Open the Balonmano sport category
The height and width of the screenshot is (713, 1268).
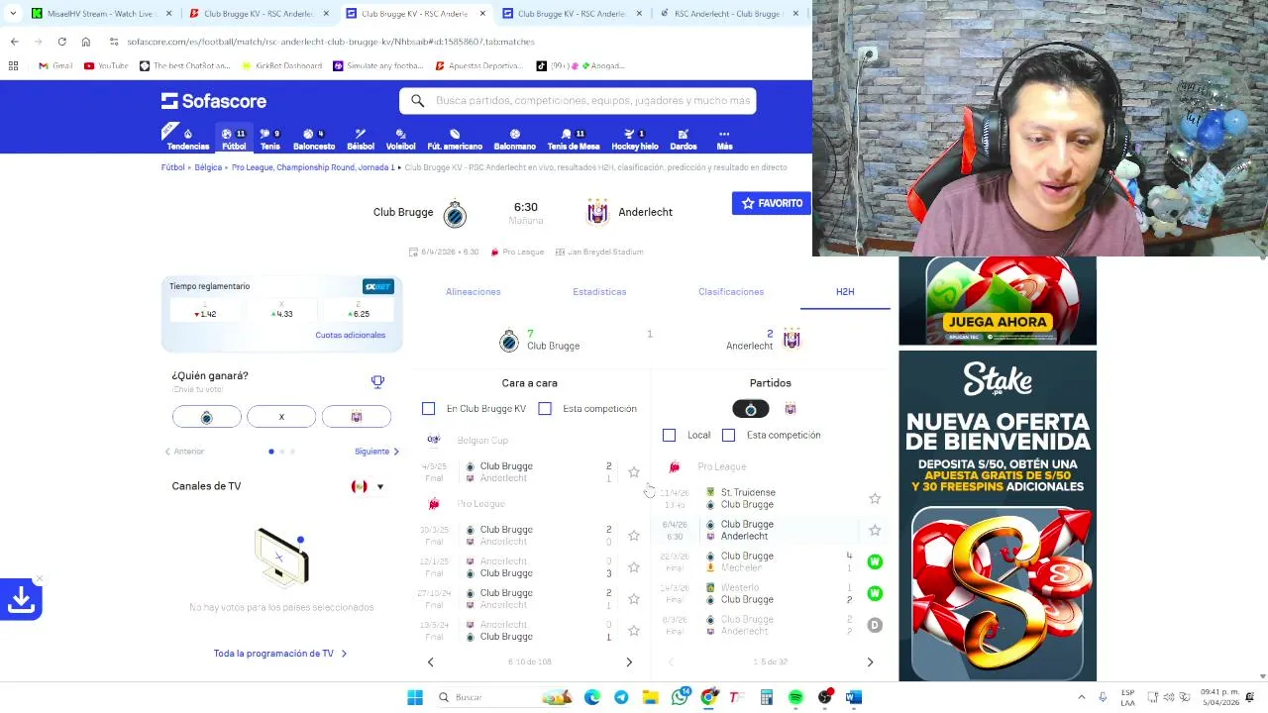tap(514, 139)
